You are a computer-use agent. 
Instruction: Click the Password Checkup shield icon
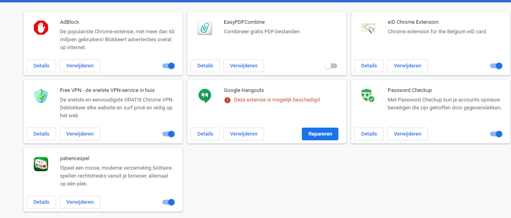[x=368, y=96]
